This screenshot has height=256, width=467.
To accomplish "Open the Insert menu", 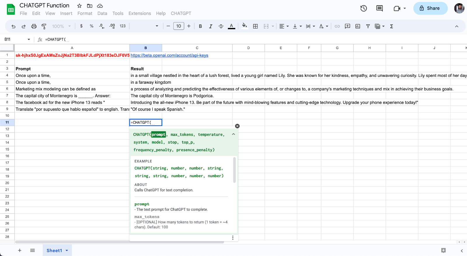I will [x=66, y=13].
